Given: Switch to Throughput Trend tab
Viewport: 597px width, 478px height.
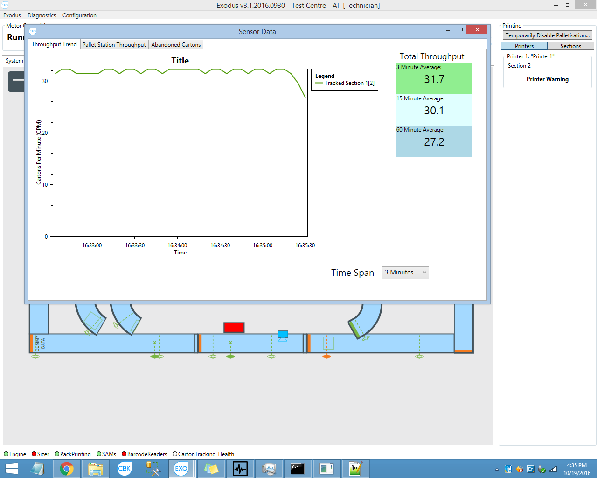Looking at the screenshot, I should 54,44.
